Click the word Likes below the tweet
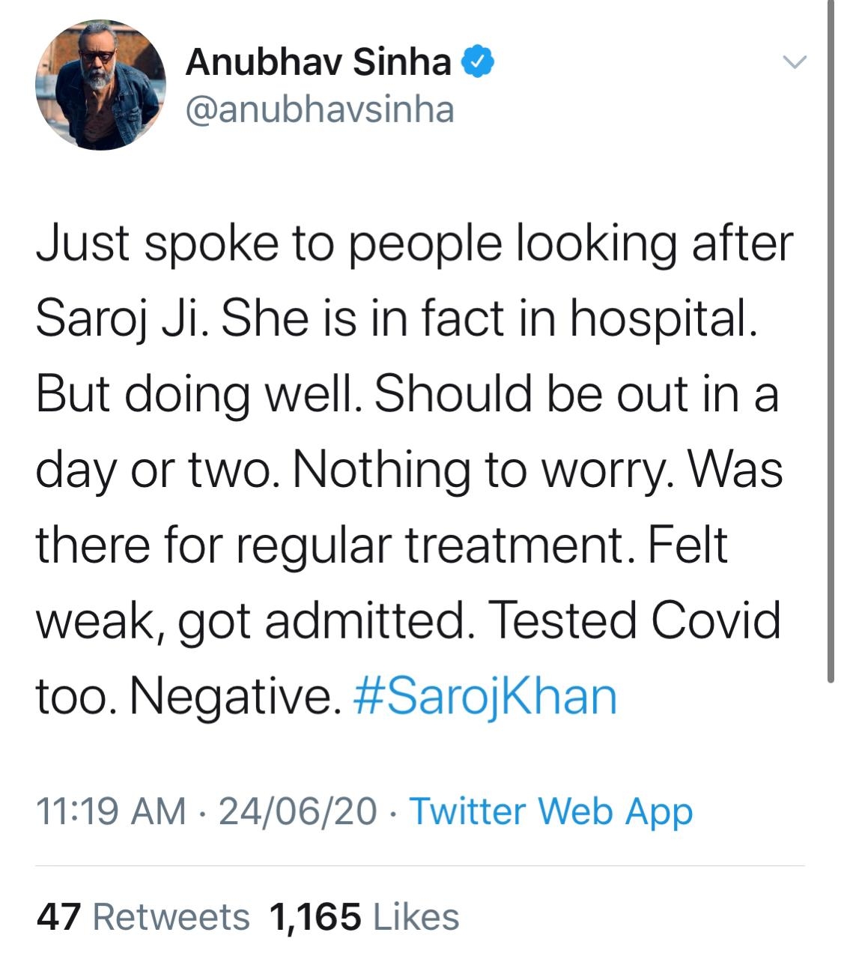 [x=416, y=916]
